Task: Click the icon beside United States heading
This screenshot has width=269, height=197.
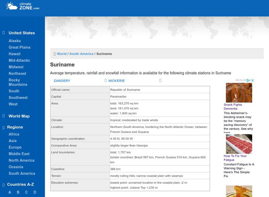Action: tap(4, 33)
